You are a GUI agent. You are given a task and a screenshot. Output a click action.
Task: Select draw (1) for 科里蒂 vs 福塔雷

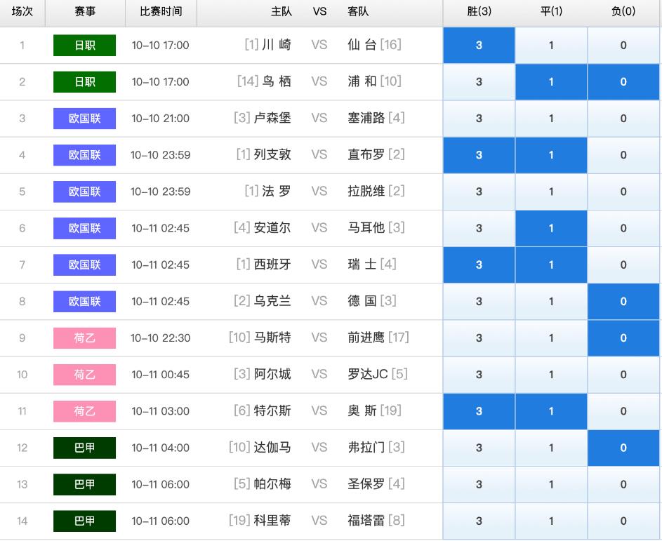point(551,521)
